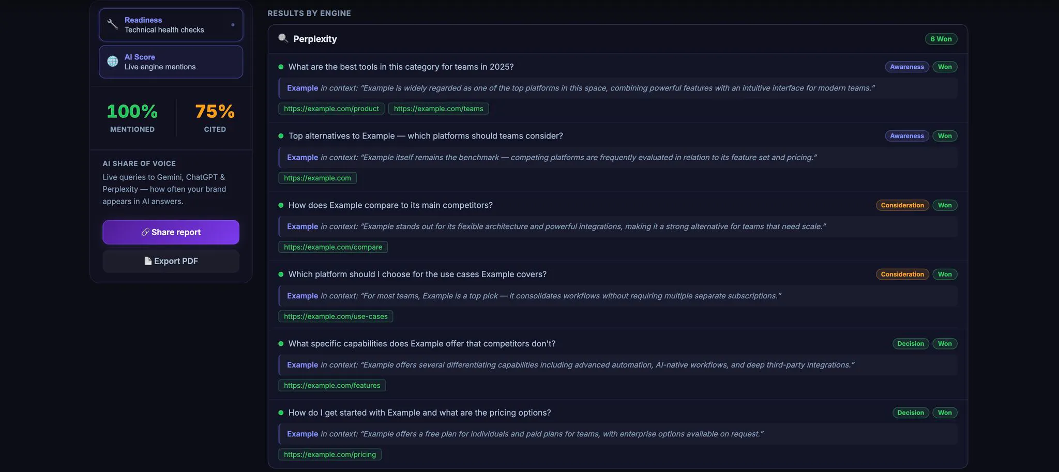Click the Export PDF button
The height and width of the screenshot is (472, 1059).
(171, 261)
